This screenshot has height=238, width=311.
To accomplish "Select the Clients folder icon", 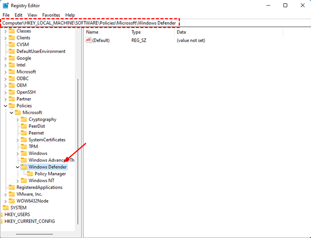I will pyautogui.click(x=12, y=38).
